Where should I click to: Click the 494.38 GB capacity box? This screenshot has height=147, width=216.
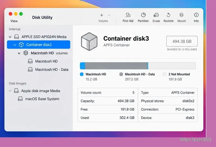[x=182, y=41]
